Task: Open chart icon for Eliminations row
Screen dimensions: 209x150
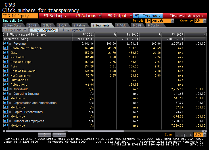Action: [6, 80]
